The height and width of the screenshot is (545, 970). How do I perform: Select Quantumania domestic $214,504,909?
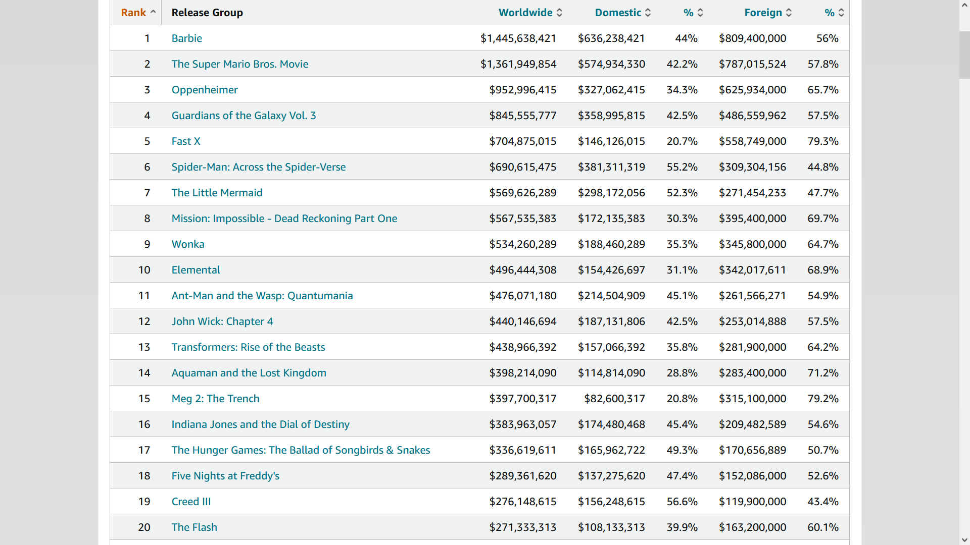coord(611,296)
